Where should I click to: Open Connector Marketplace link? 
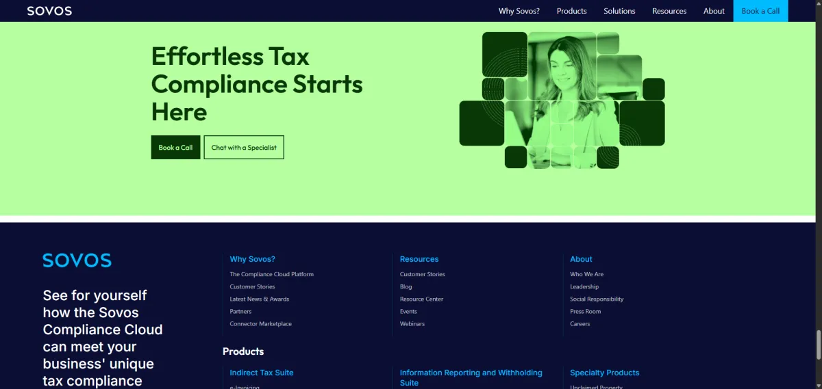(260, 323)
